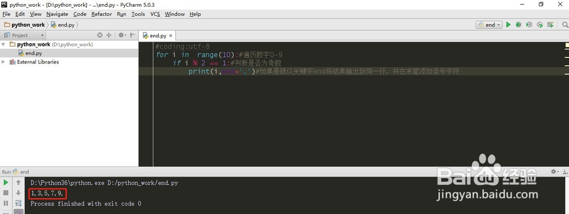Open the Edit menu
Image resolution: width=569 pixels, height=214 pixels.
[20, 14]
